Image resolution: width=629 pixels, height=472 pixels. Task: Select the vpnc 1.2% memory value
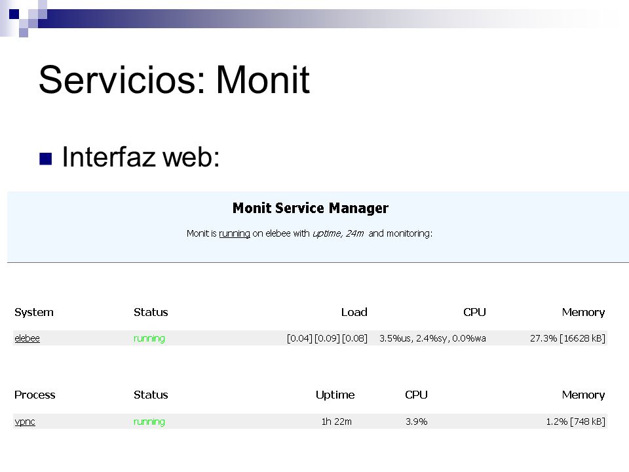coord(576,422)
